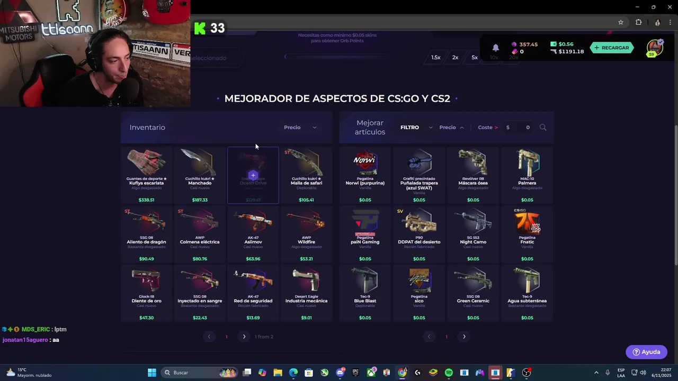The image size is (678, 381).
Task: Select Desert Eagle Industria mecánica
Action: (x=306, y=293)
